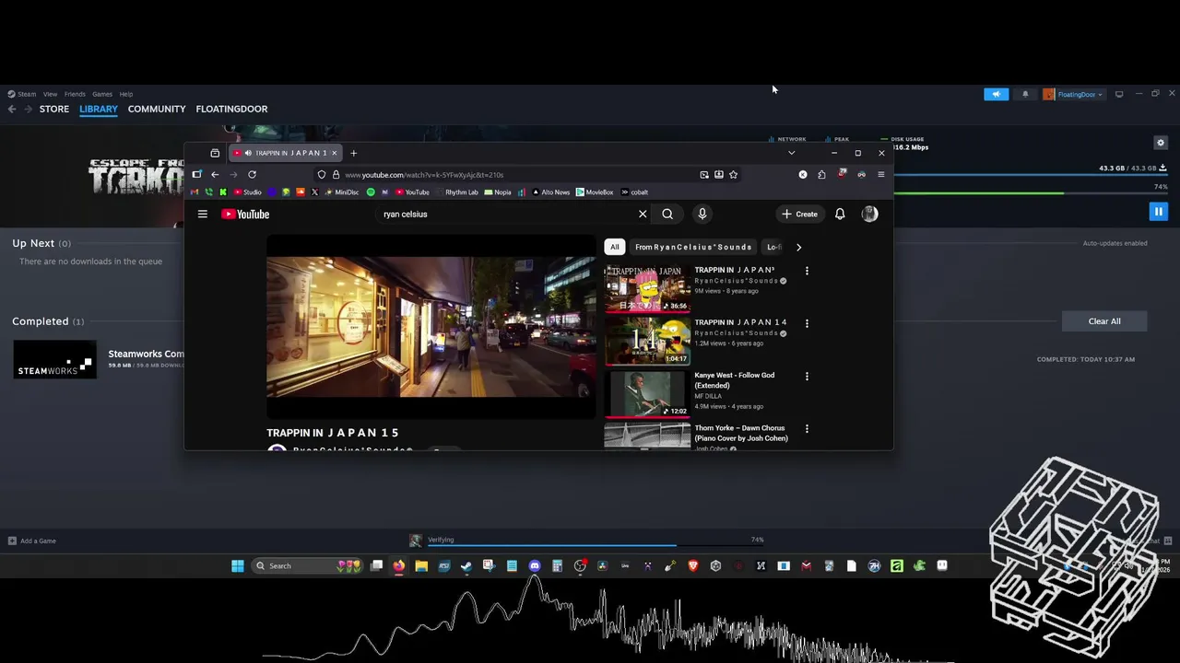Open the MiniDisc bookmark
This screenshot has height=663, width=1180.
pos(342,192)
